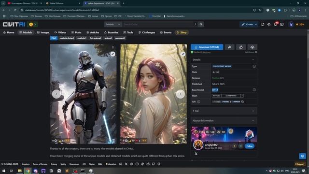Open the Models search category dropdown
Screen dimensions: 309x174
113,25
